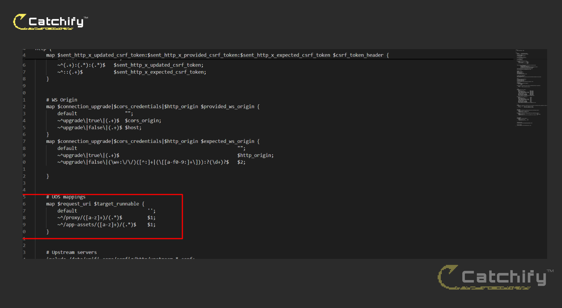
Task: Click the '$expected_ws_origin' map line
Action: coord(153,141)
